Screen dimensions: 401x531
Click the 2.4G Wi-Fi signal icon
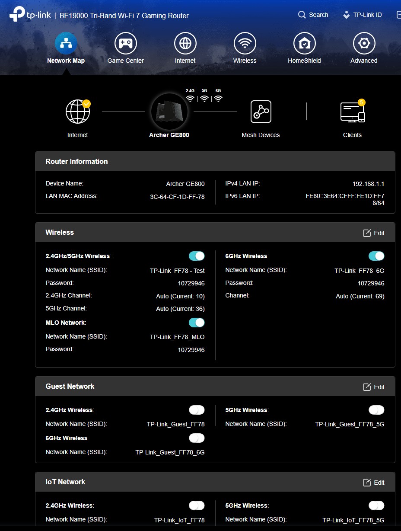190,98
